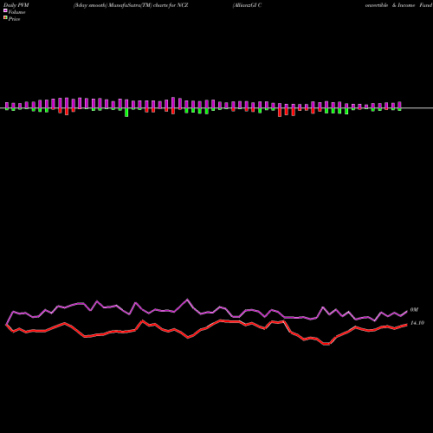This screenshot has height=433, width=433.
Task: Click the Daily PVM title text
Action: click(x=16, y=5)
